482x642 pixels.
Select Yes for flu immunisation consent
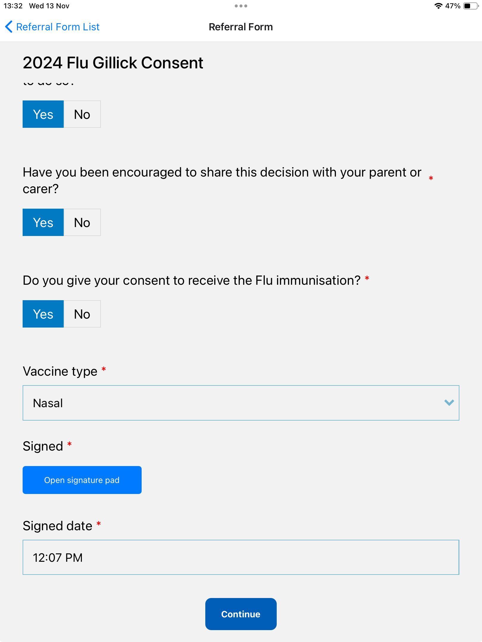pos(43,314)
